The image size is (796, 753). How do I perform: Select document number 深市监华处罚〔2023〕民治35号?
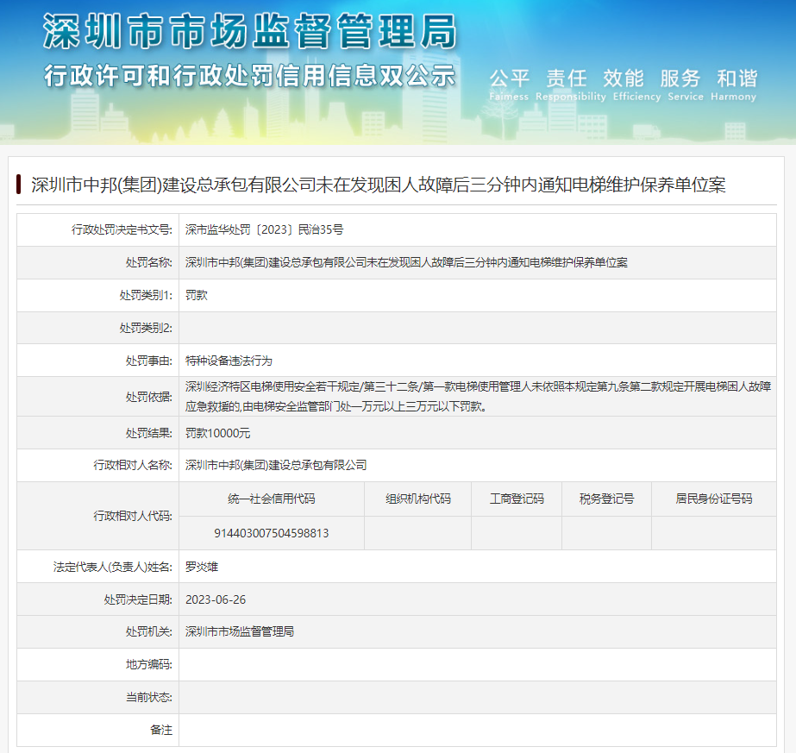(x=264, y=230)
